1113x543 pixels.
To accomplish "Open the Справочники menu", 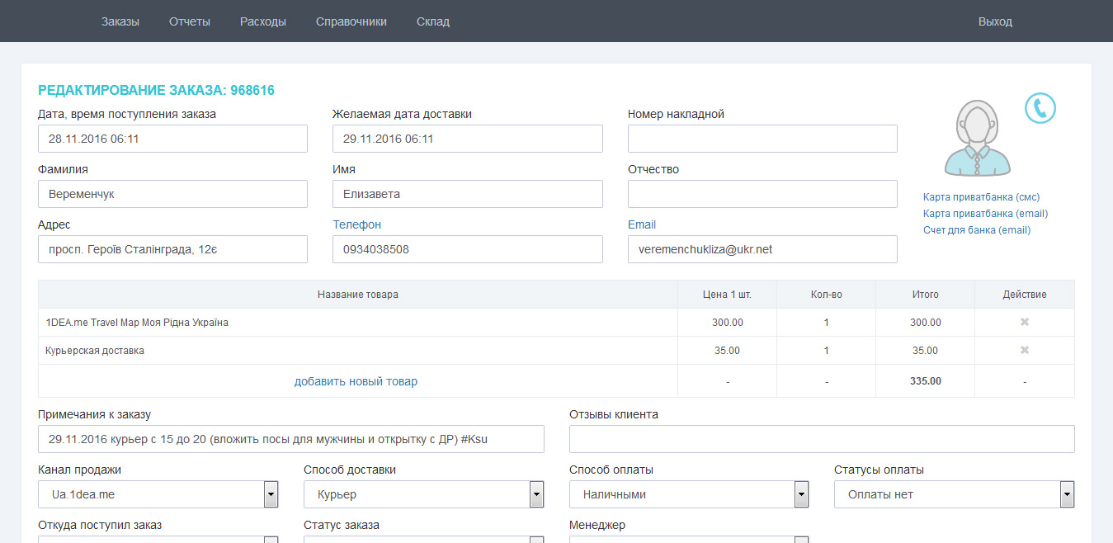I will pos(351,21).
